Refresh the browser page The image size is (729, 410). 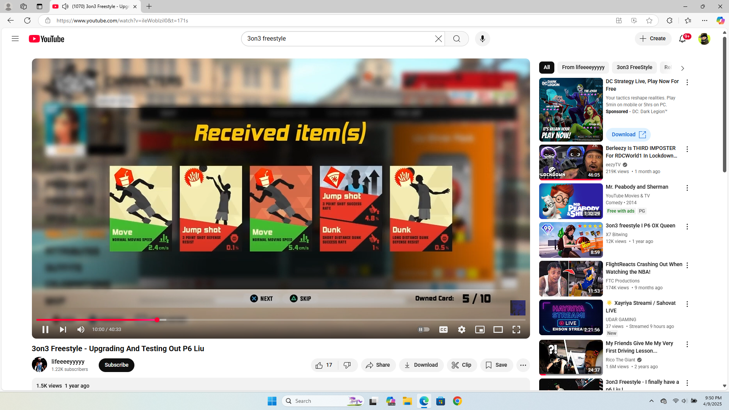tap(27, 20)
